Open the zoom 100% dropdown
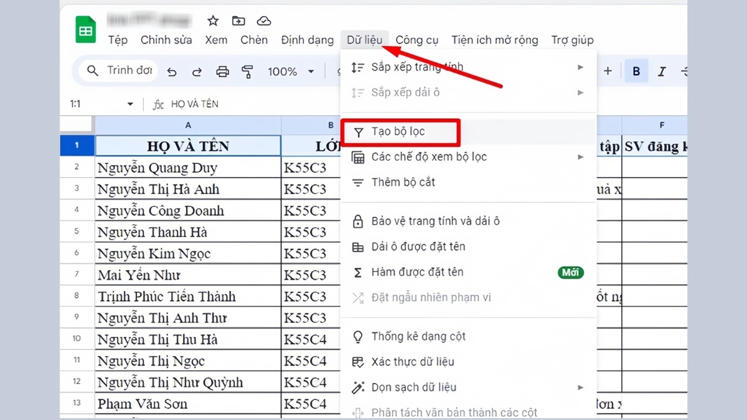This screenshot has height=420, width=747. 291,72
